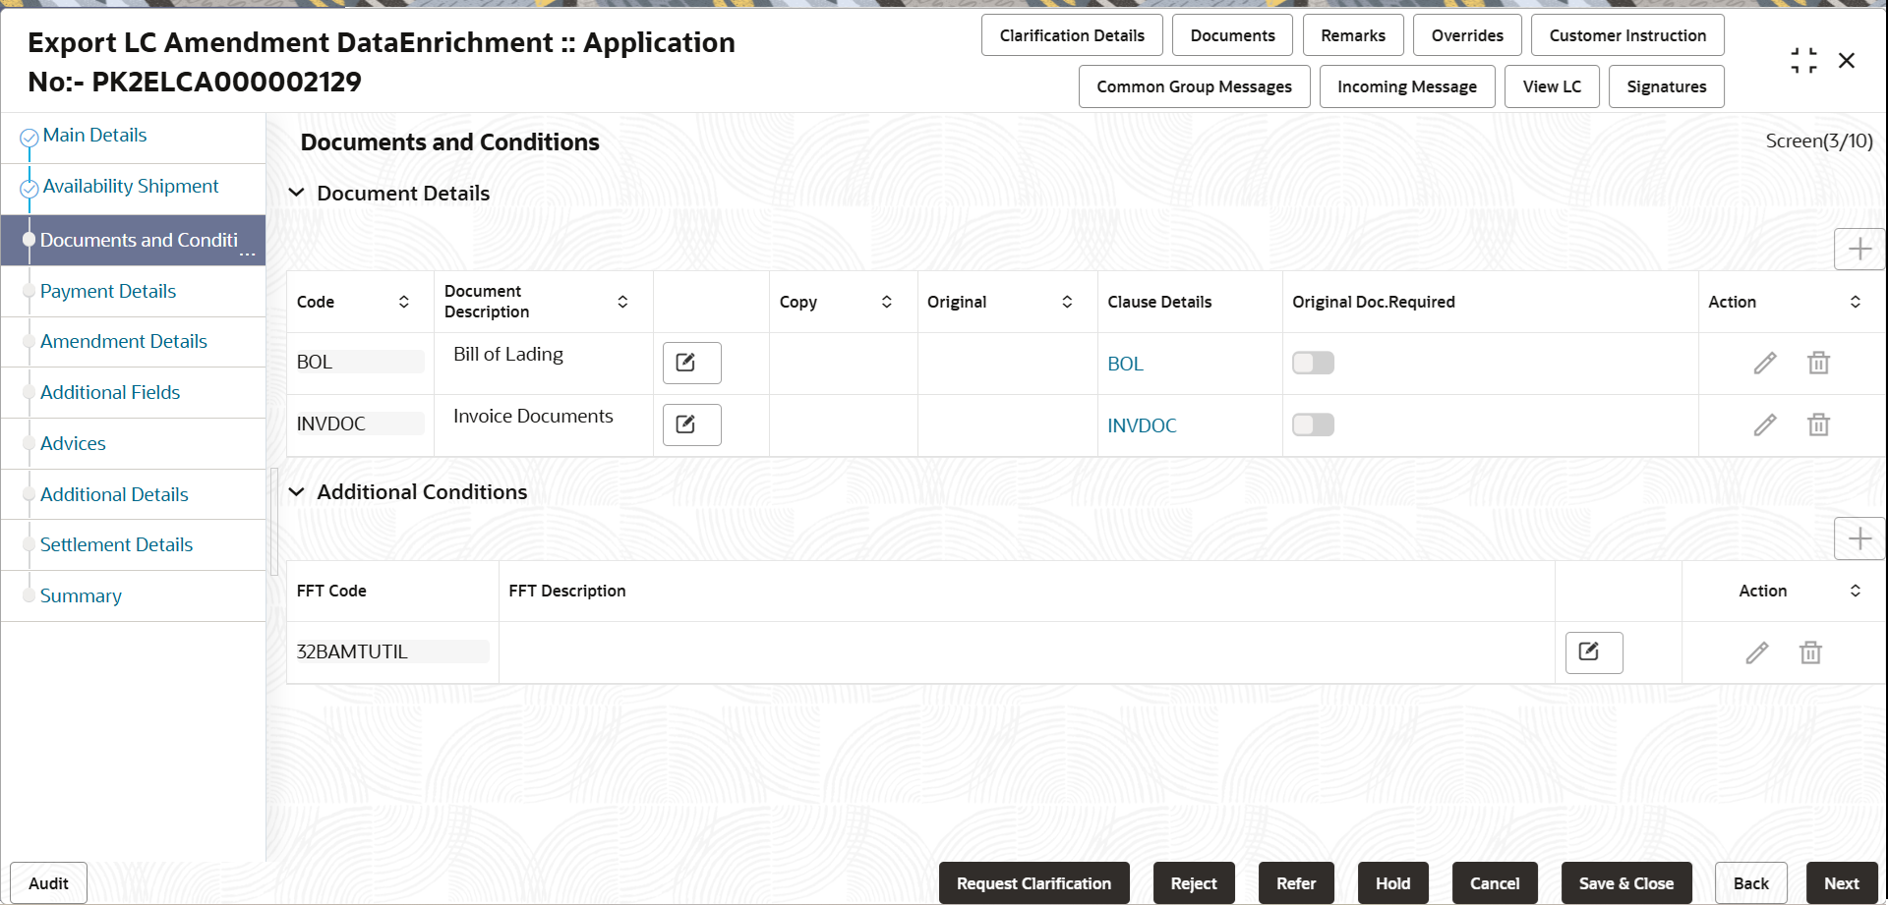Delete the INVDOC document row
The height and width of the screenshot is (905, 1888).
[1818, 424]
